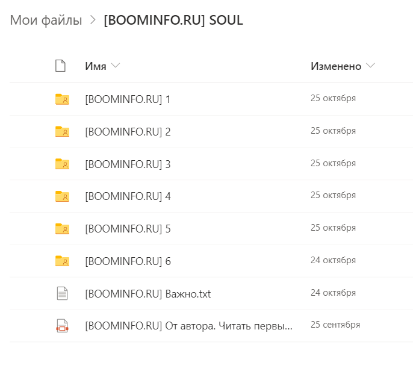
Task: Click the shared folder icon for [BOOMINFO.RU] 3
Action: [x=62, y=164]
